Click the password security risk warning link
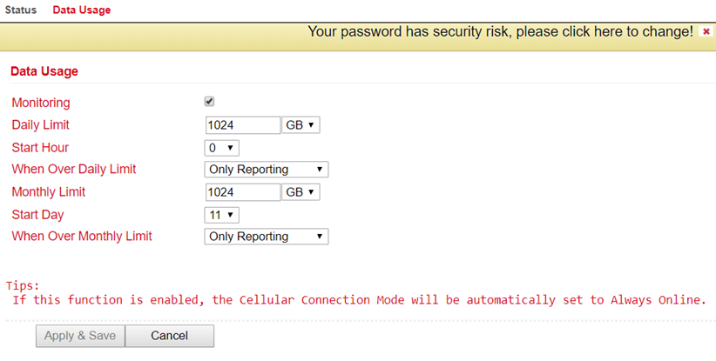This screenshot has height=361, width=716. (x=501, y=31)
